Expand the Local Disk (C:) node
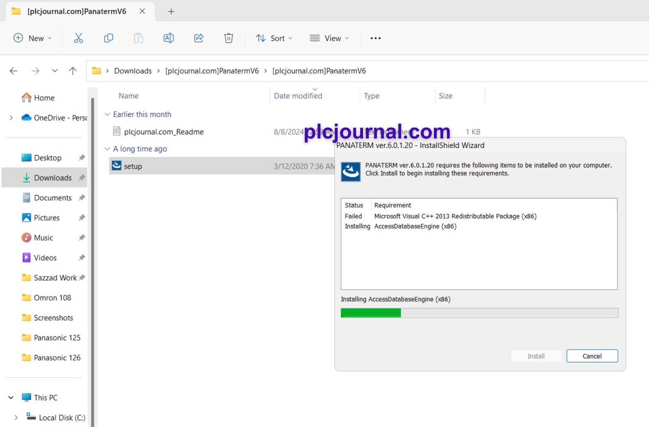Viewport: 649px width, 427px height. (16, 417)
